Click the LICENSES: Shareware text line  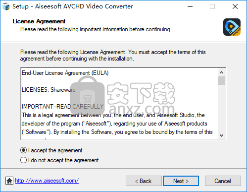click(49, 90)
